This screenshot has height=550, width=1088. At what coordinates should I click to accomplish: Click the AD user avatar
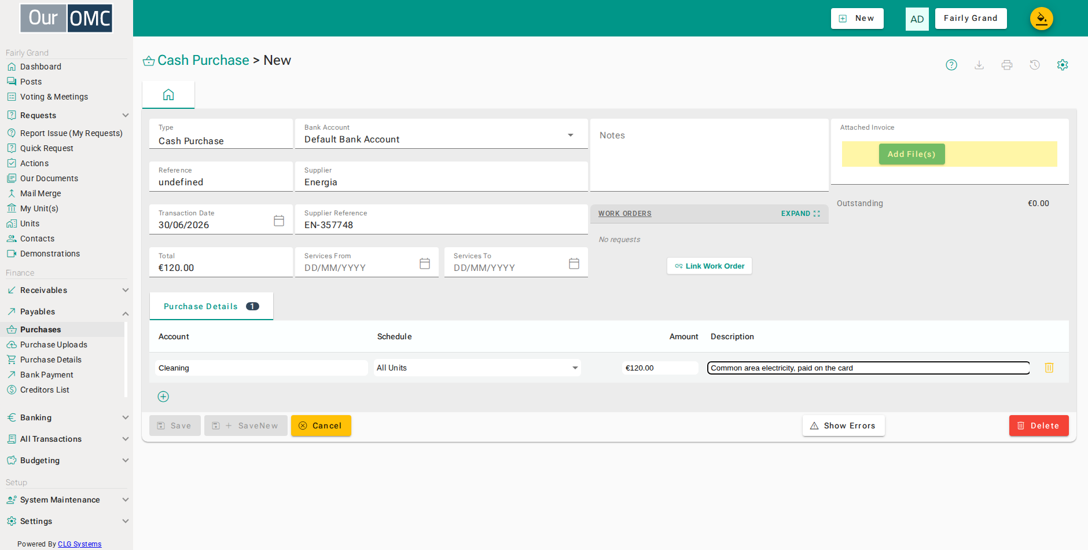coord(917,19)
